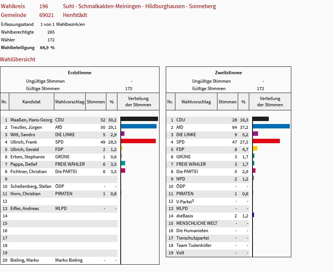Viewport: 333px width, 272px height.
Task: Select candidate "Treutler, Jürgen"
Action: click(x=26, y=127)
